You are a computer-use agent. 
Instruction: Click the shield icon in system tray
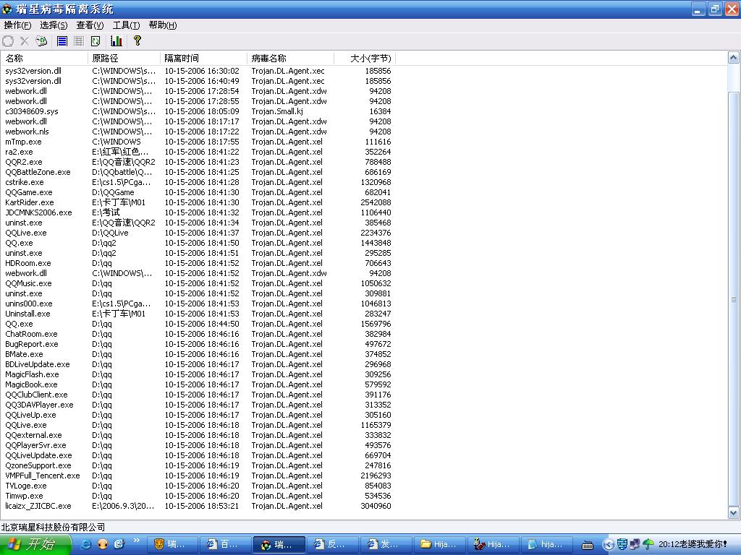click(622, 544)
